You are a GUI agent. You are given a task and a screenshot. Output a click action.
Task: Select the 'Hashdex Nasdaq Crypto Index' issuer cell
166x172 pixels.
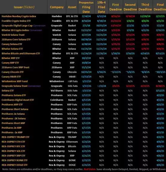tap(19, 16)
